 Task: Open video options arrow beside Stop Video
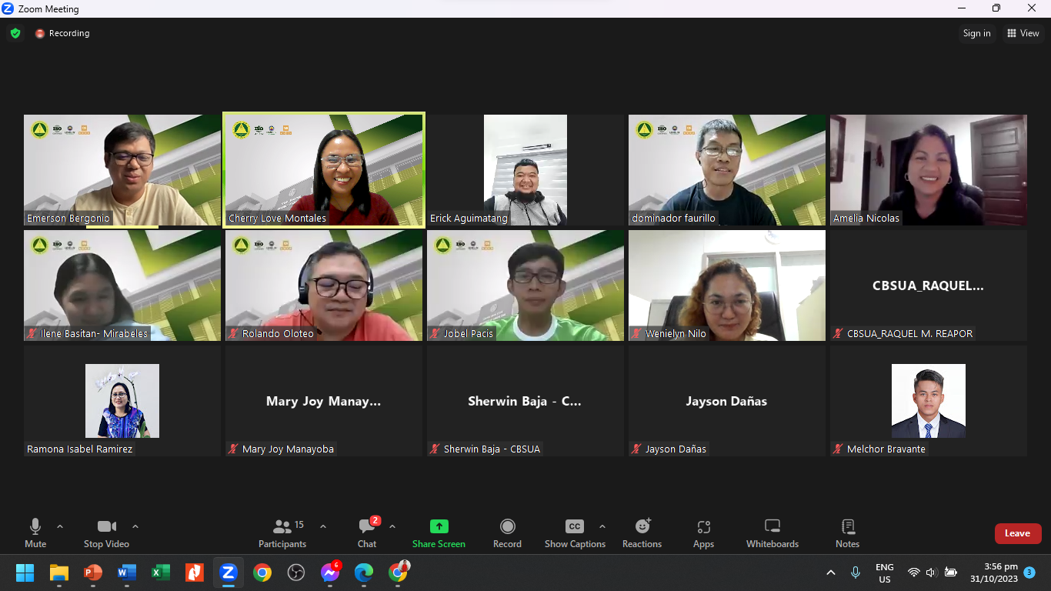click(135, 527)
